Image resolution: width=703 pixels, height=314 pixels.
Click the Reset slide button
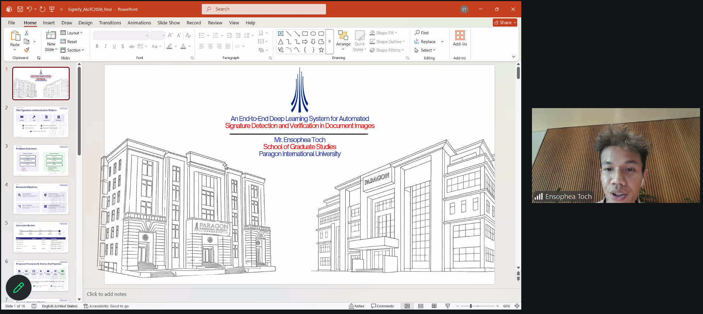pyautogui.click(x=69, y=42)
